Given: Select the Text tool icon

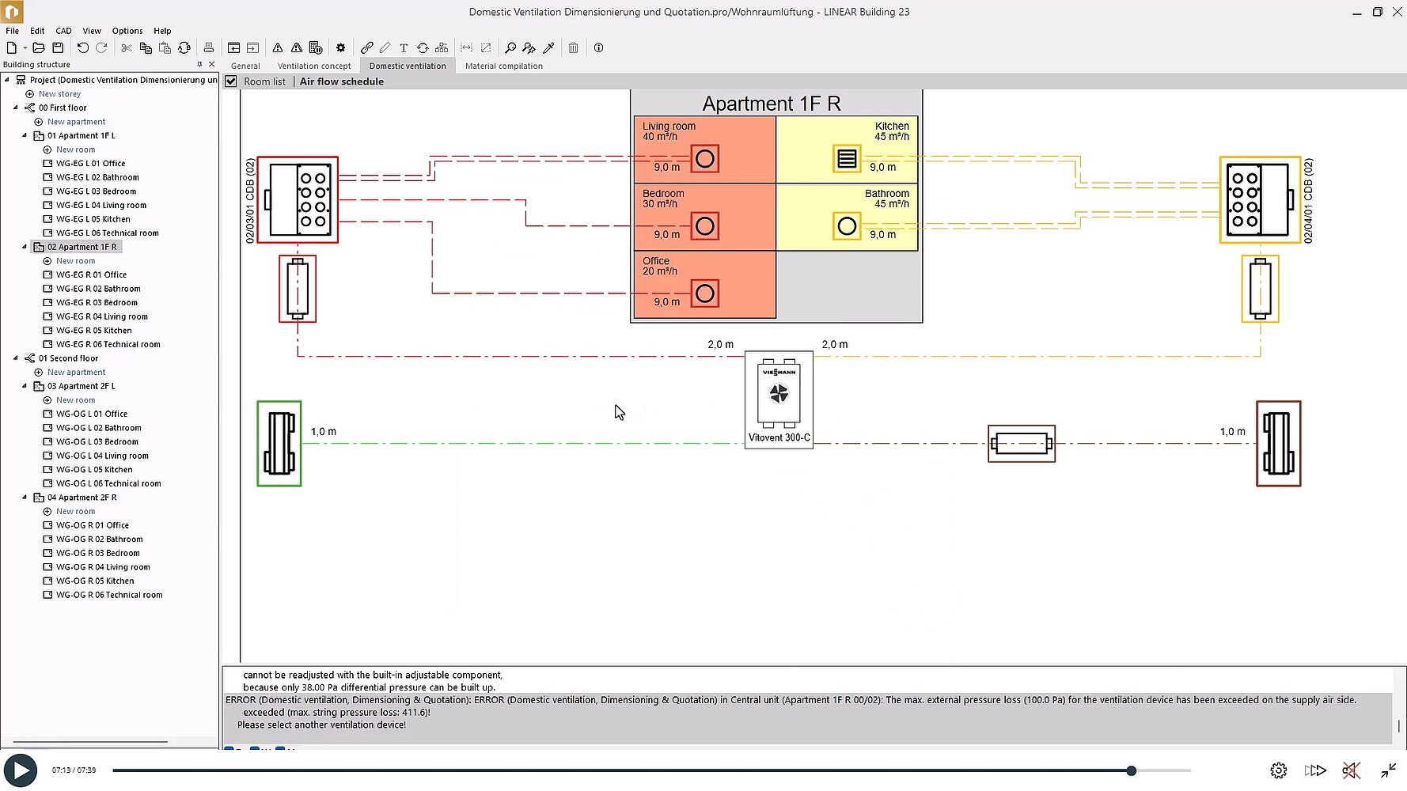Looking at the screenshot, I should 404,48.
